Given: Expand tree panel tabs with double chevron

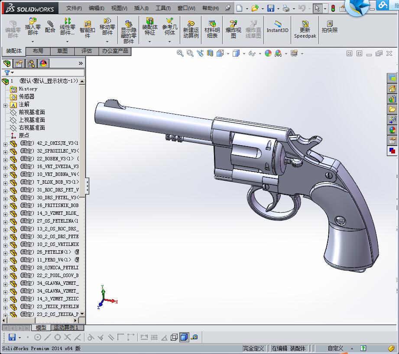Looking at the screenshot, I should coord(81,63).
